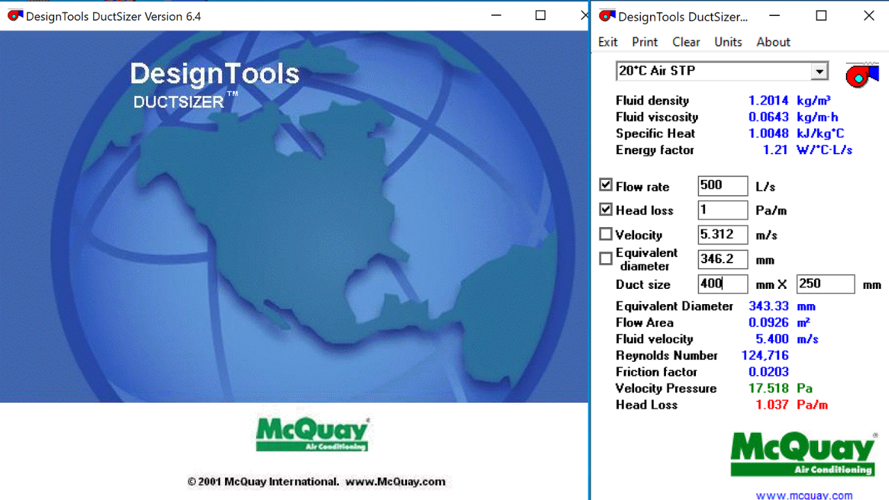This screenshot has height=500, width=889.
Task: Open the About menu
Action: (x=773, y=42)
